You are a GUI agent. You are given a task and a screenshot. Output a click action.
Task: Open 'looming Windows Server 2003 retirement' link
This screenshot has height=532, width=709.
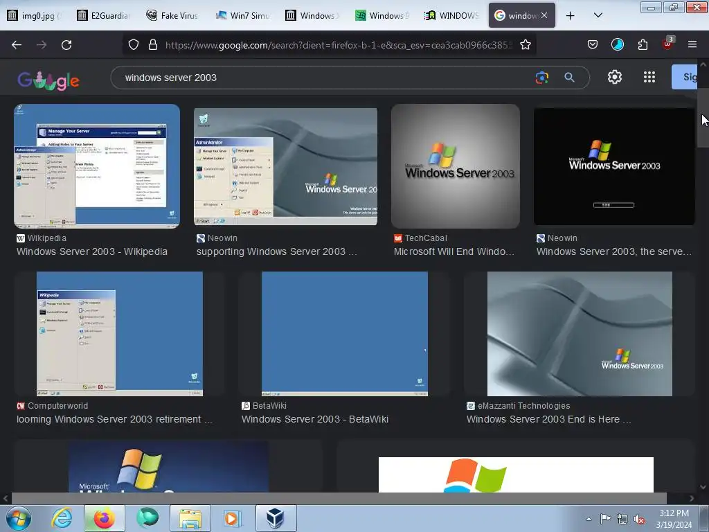pyautogui.click(x=114, y=419)
